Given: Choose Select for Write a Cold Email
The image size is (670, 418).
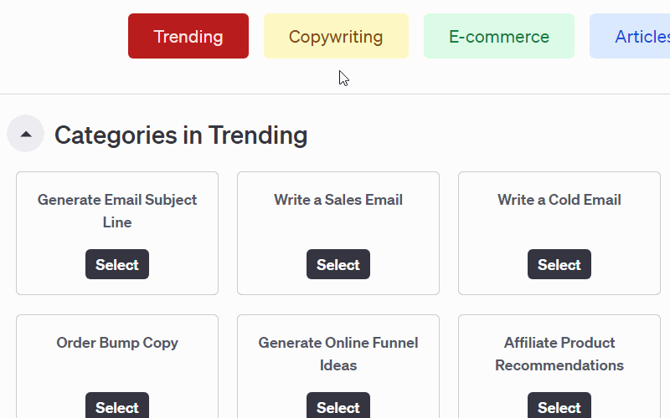Looking at the screenshot, I should coord(559,265).
